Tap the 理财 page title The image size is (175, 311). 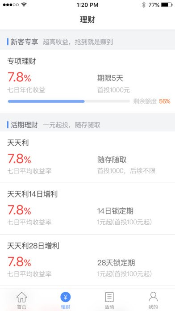[87, 20]
